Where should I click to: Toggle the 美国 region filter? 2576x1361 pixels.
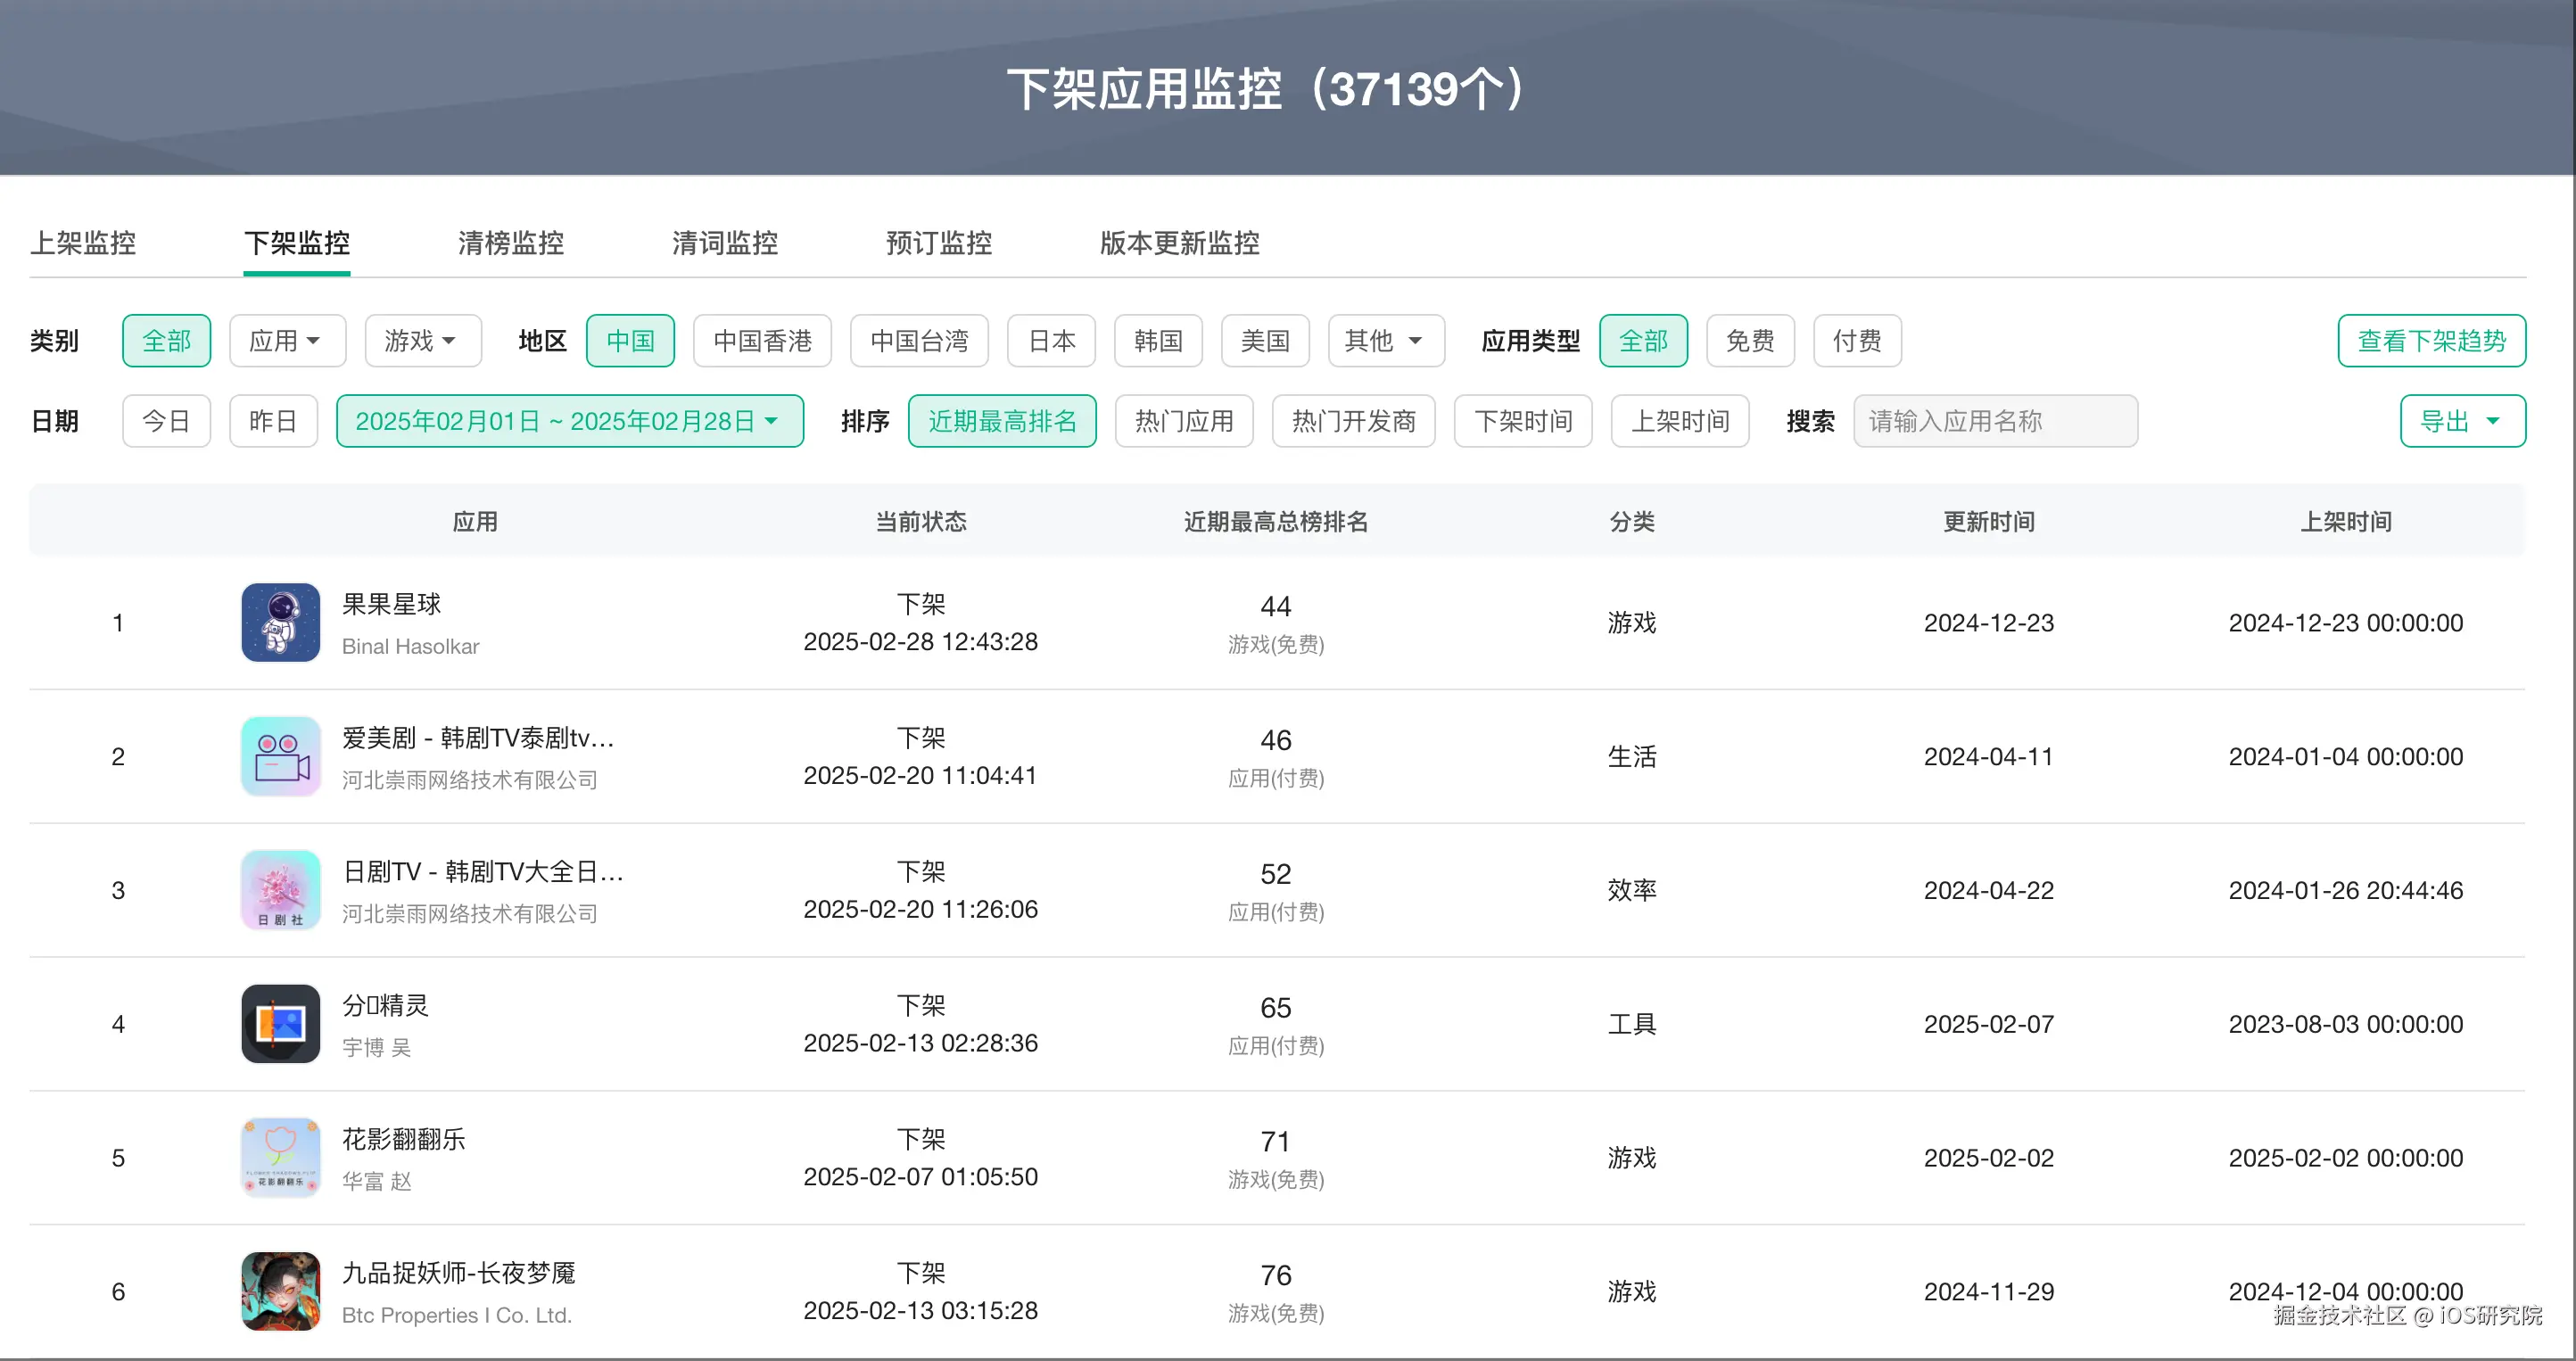coord(1265,340)
